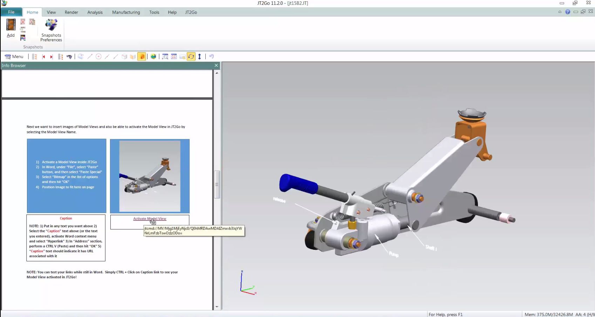Select the Home ribbon tab
Screen dimensions: 595x317
33,12
